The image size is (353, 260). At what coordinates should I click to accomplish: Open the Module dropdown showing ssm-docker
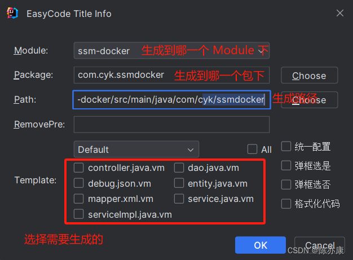pos(171,50)
